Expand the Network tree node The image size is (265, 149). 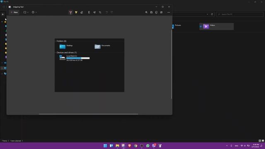[2, 74]
